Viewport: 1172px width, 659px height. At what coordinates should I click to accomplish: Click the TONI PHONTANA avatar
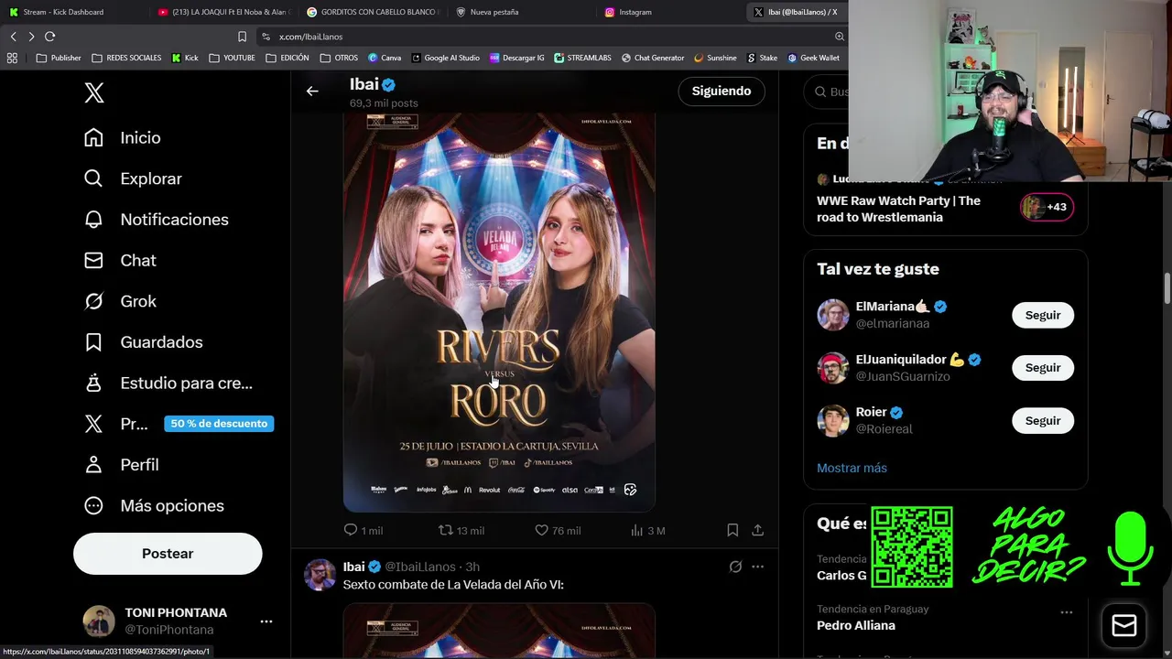(x=99, y=621)
